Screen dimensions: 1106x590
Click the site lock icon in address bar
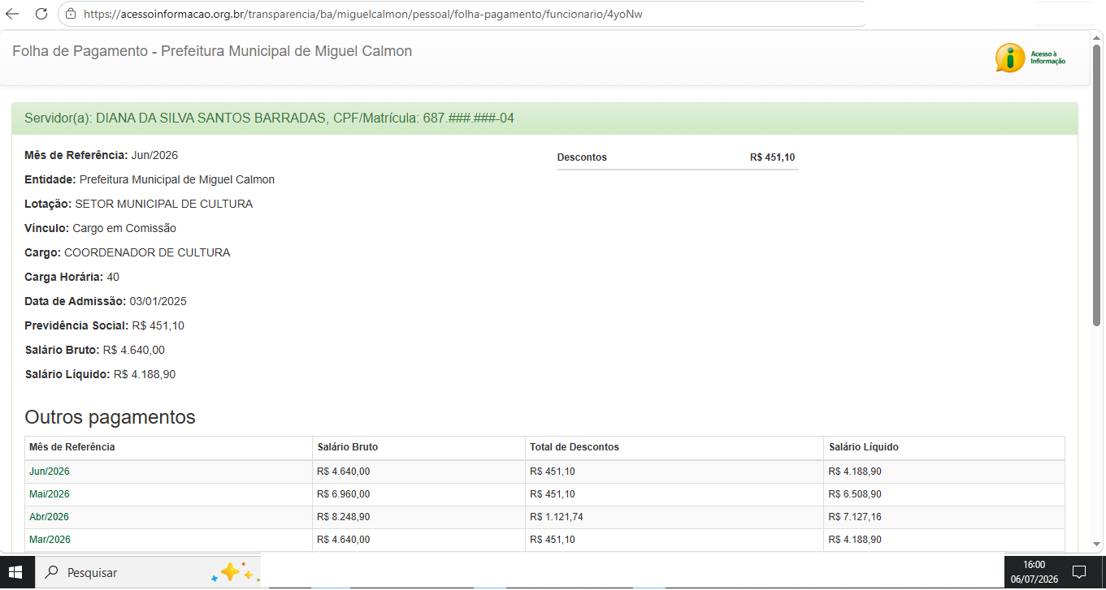71,14
